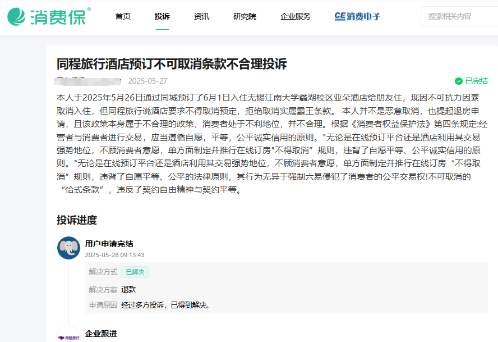This screenshot has height=342, width=498.
Task: Click the text 经过多方投诉，已得到解决。
Action: tap(165, 305)
